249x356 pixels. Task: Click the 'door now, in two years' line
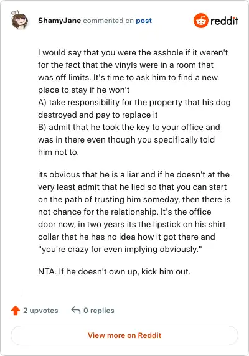click(x=132, y=224)
